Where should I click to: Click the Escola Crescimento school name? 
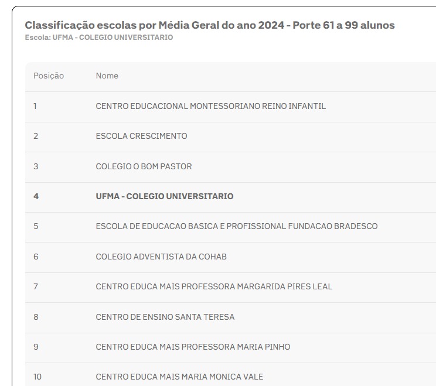tap(141, 136)
